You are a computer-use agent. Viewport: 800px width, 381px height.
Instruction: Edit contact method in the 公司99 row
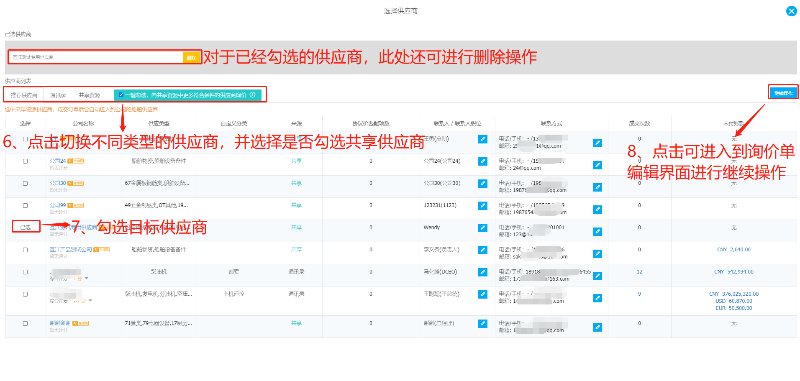(597, 210)
